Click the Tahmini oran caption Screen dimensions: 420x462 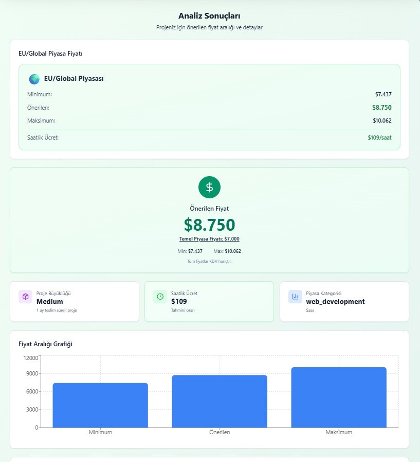[x=182, y=310]
